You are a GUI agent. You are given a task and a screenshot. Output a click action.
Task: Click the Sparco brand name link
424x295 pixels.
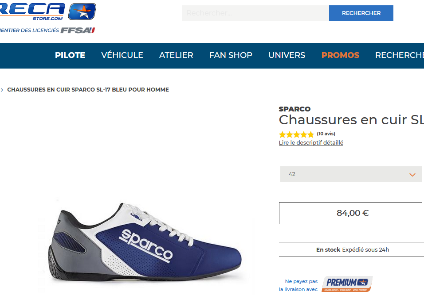coord(294,109)
